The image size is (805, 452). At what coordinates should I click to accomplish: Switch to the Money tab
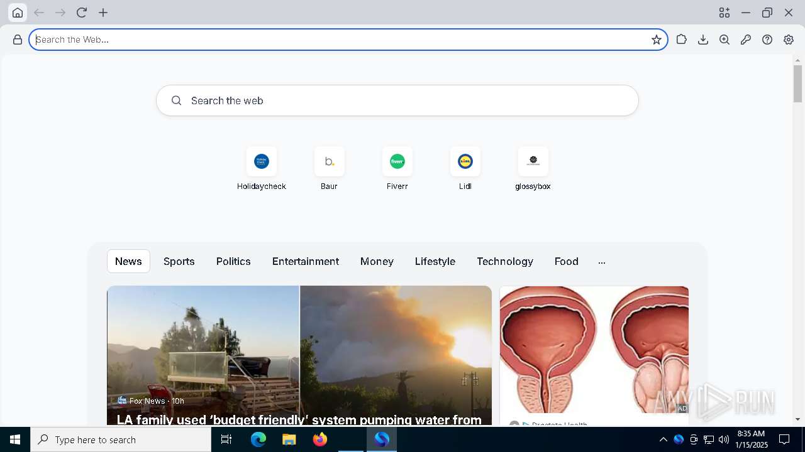click(377, 261)
